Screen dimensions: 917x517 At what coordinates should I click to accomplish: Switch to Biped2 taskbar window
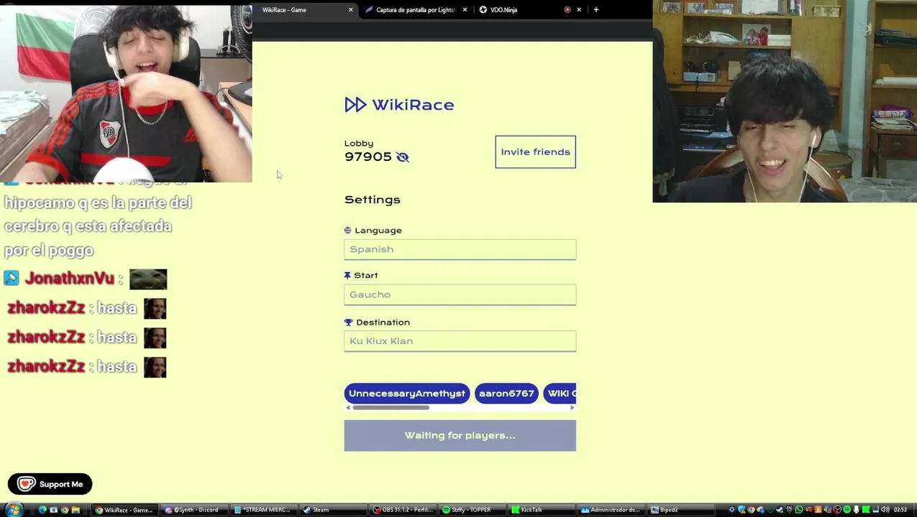pos(682,510)
